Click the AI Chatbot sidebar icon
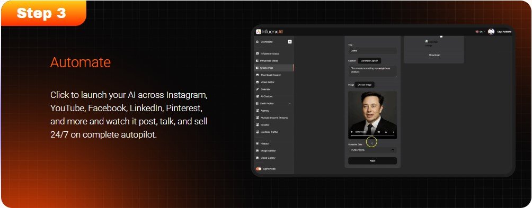Screen dimensions: 532x208 tap(257, 96)
